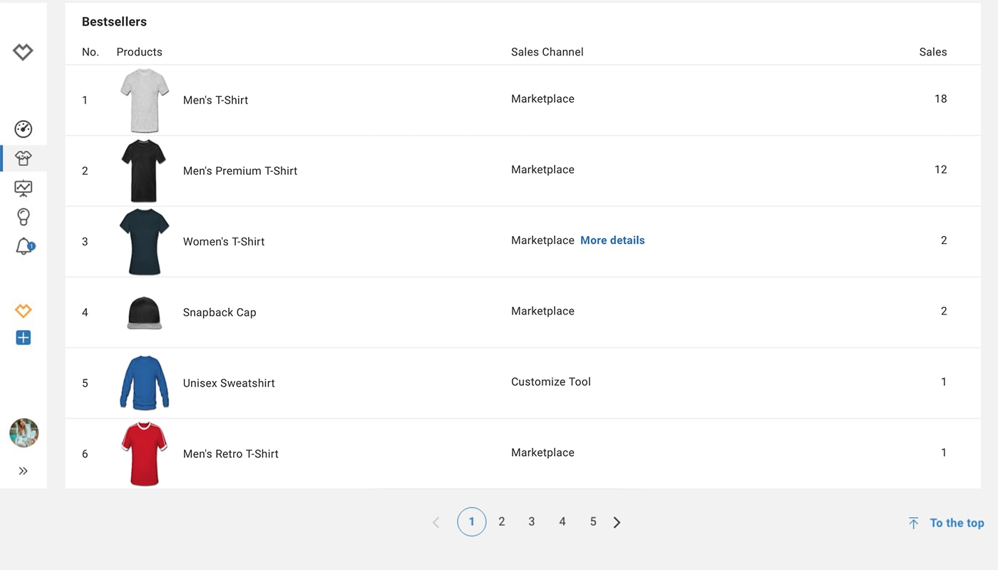Switch to page 2 of bestsellers
The image size is (998, 570).
point(502,522)
